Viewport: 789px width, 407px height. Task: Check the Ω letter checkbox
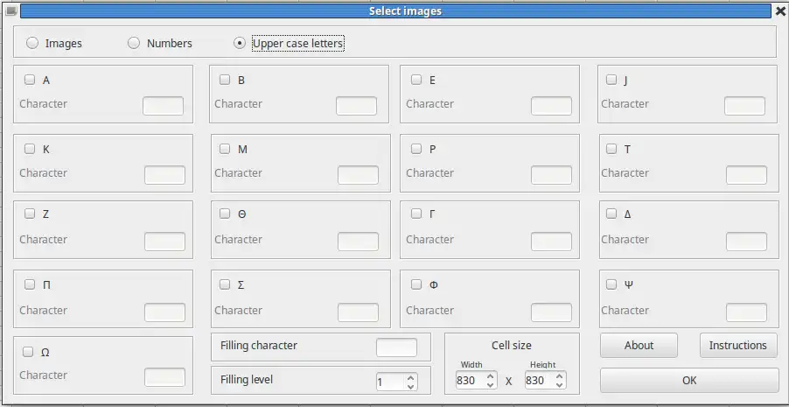pyautogui.click(x=30, y=352)
